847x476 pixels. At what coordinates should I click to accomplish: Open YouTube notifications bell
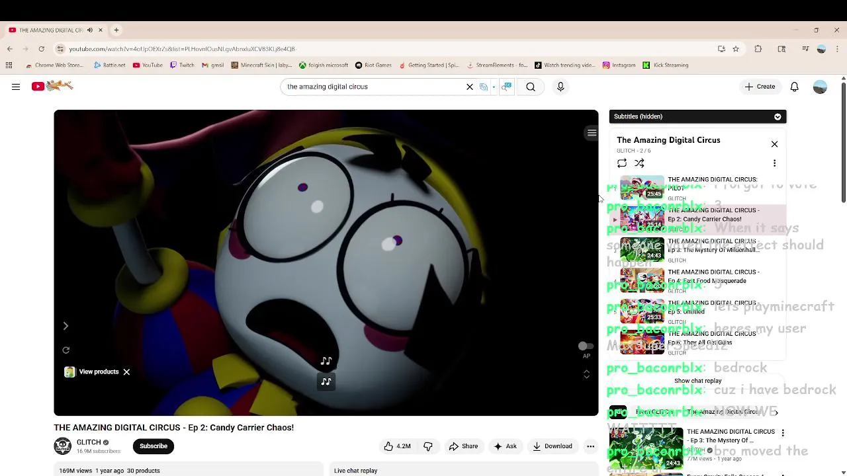(795, 87)
